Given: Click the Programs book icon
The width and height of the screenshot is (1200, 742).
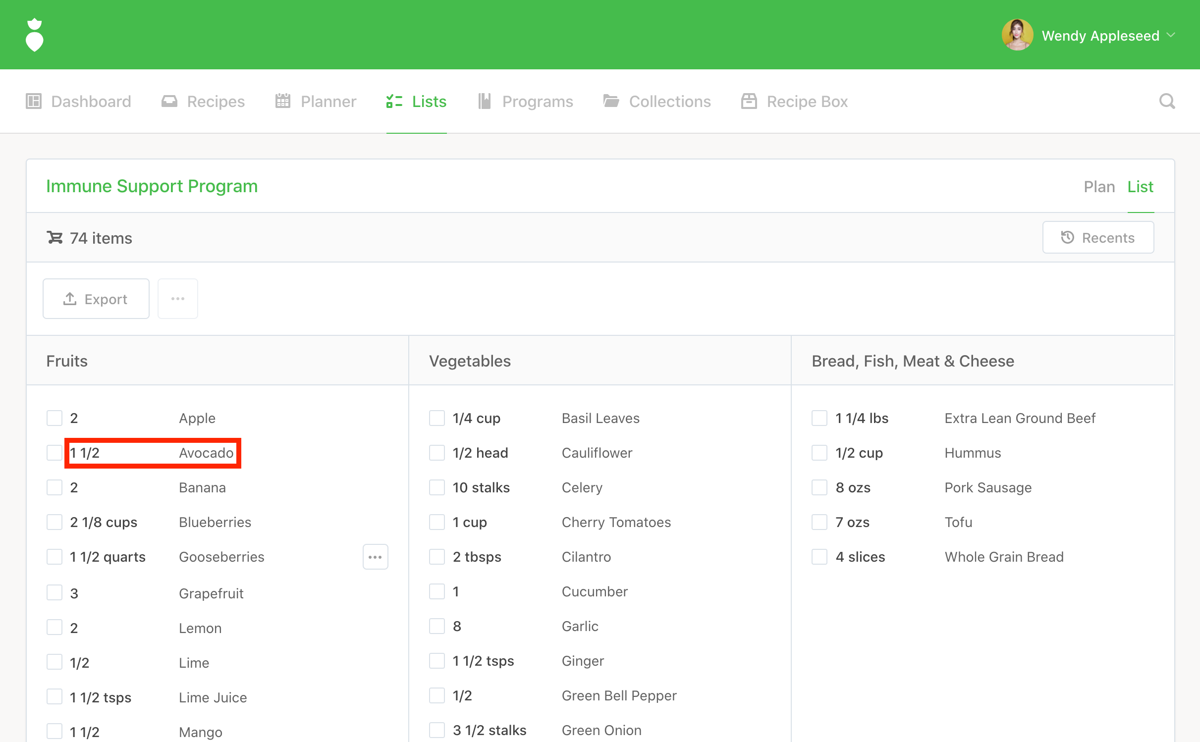Looking at the screenshot, I should tap(484, 101).
